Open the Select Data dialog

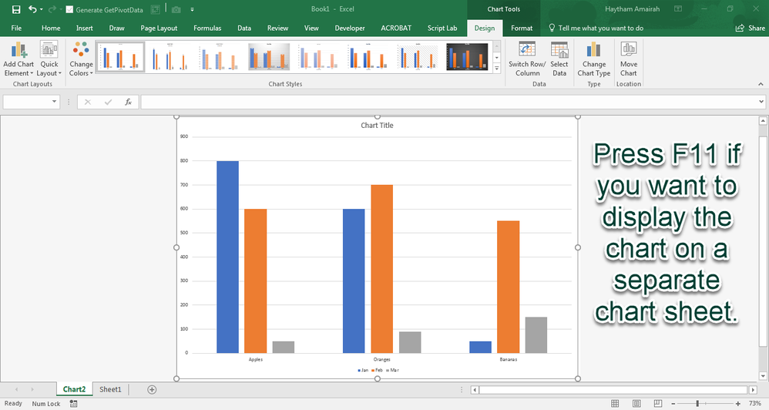pyautogui.click(x=559, y=59)
